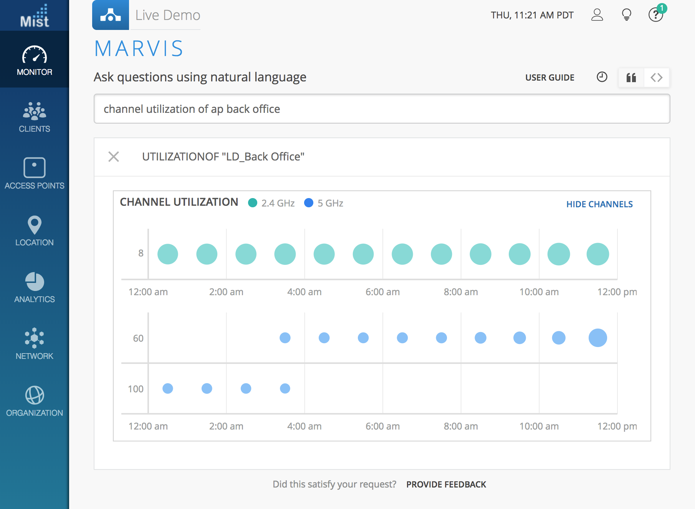Open the Monitor dashboard in sidebar
695x509 pixels.
[35, 61]
